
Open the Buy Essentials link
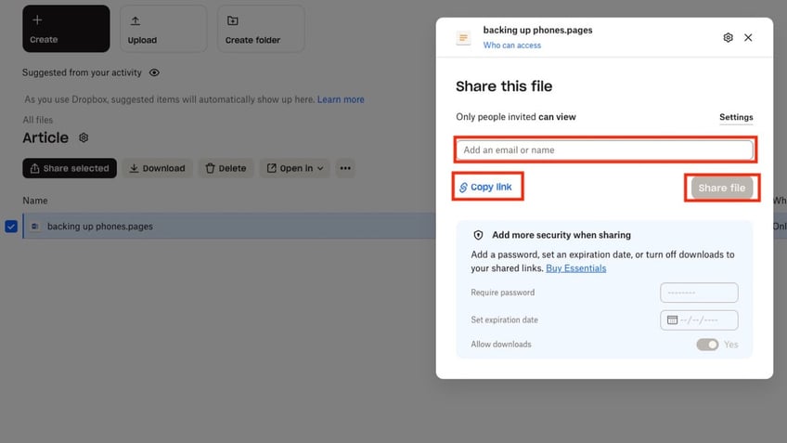coord(575,268)
